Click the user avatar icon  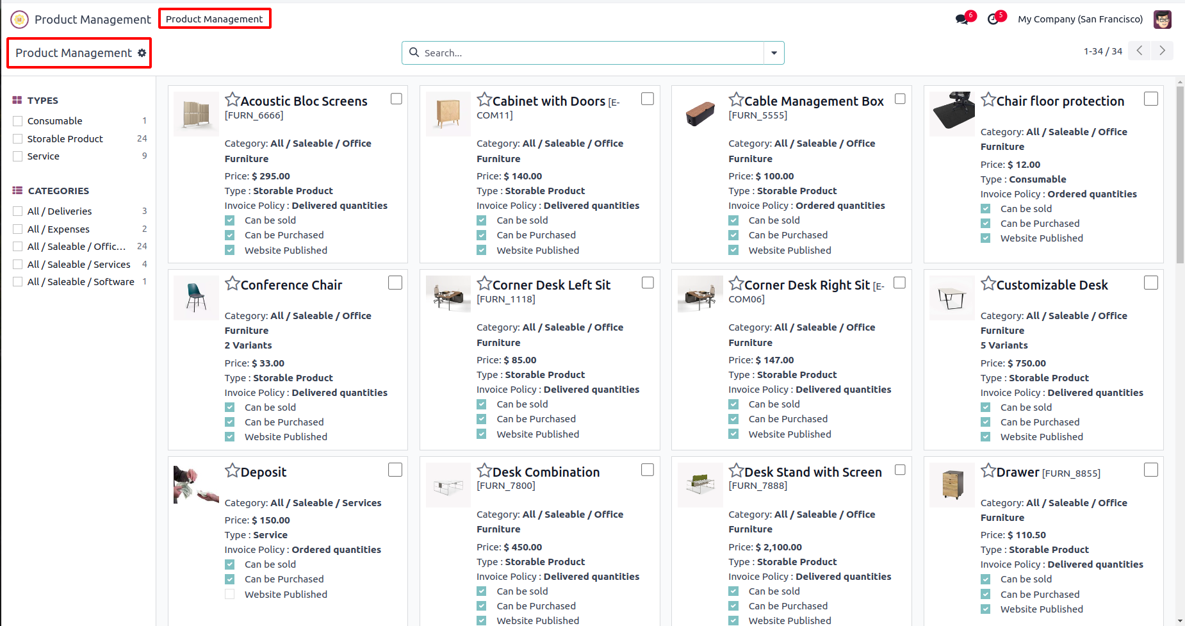tap(1163, 19)
